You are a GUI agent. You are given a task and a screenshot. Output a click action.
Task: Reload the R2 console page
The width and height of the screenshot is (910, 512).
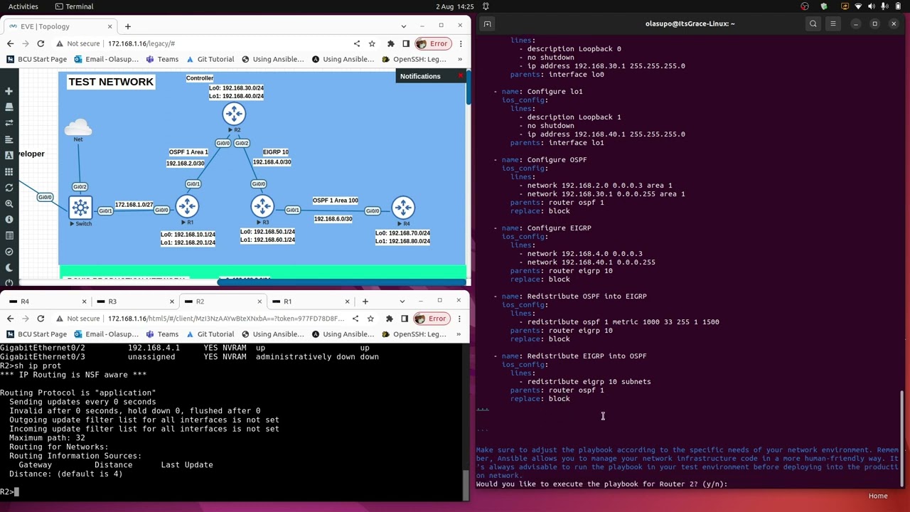pyautogui.click(x=41, y=319)
